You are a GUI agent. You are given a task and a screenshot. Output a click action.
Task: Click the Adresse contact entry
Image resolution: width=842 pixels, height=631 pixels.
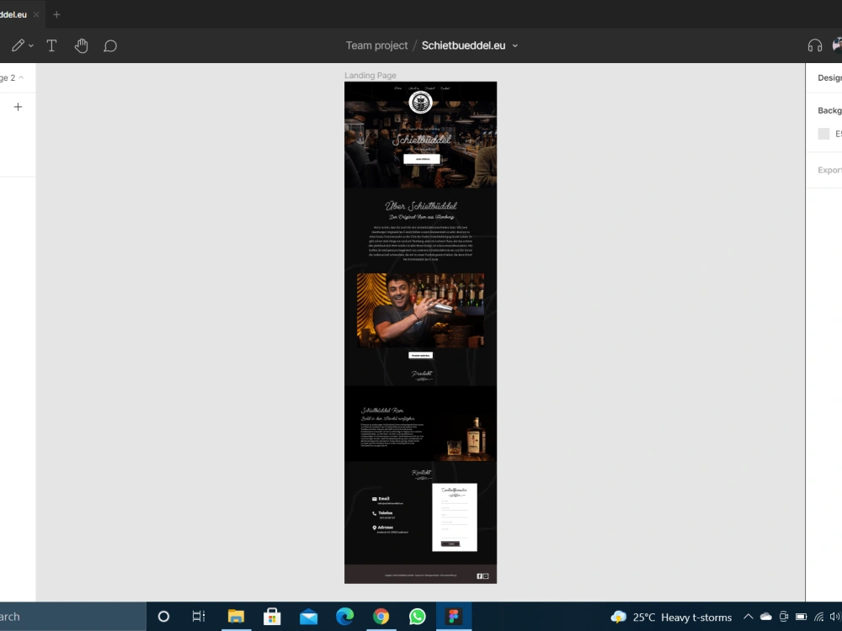[390, 529]
